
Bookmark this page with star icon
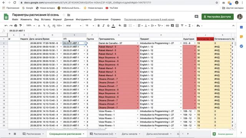click(x=217, y=3)
